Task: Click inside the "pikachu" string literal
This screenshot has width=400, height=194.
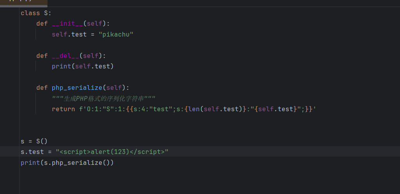Action: pyautogui.click(x=116, y=35)
